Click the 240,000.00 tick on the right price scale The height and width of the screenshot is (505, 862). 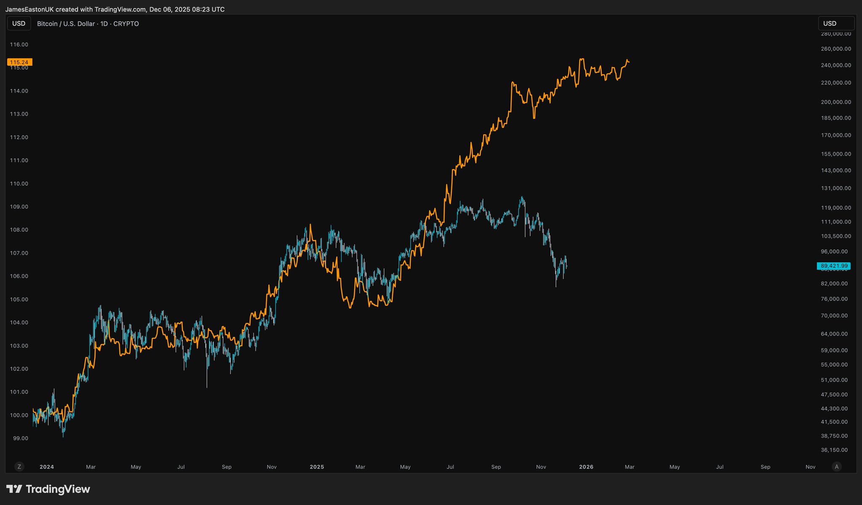point(836,65)
